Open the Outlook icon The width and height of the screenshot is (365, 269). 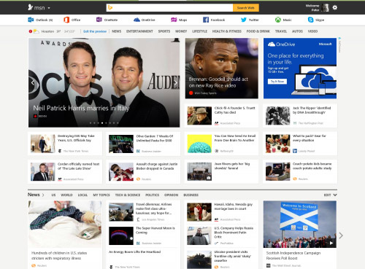click(x=31, y=20)
